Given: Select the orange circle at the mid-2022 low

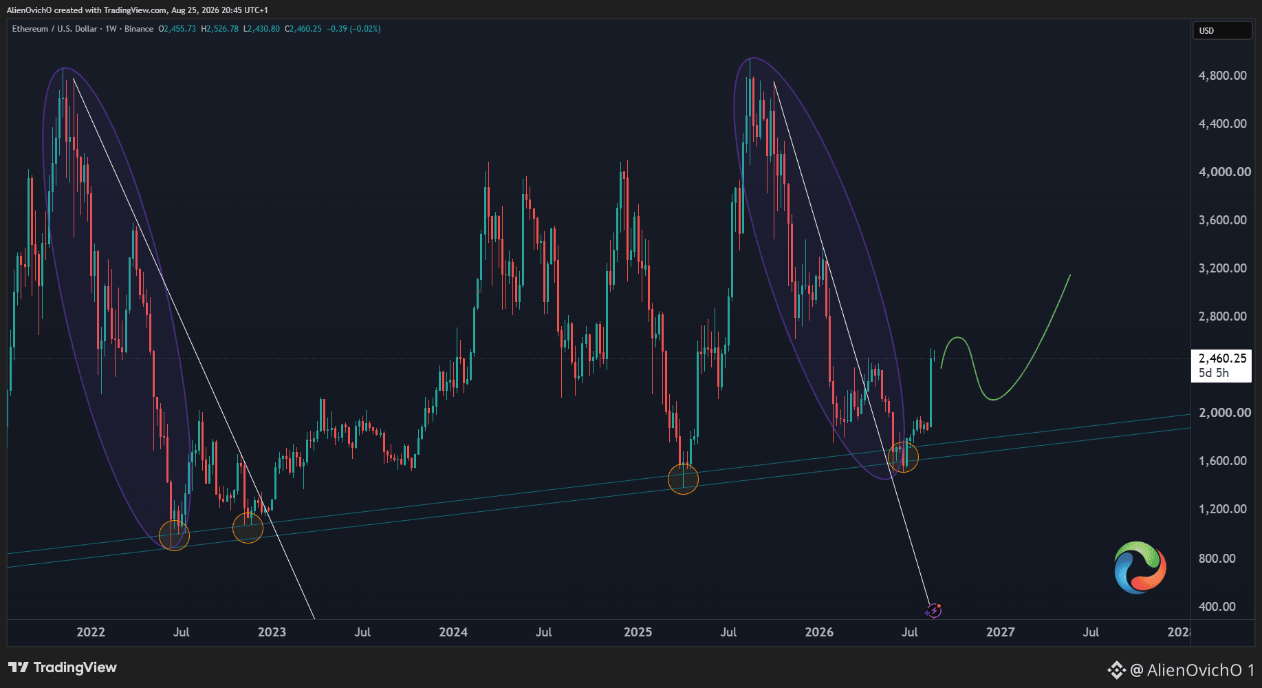Looking at the screenshot, I should click(174, 535).
